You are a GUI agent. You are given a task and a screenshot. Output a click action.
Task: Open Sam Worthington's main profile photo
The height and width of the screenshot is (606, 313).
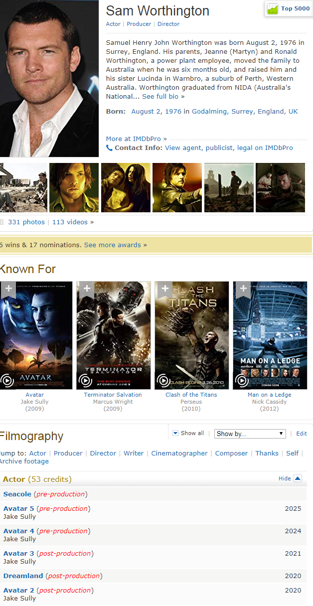49,78
